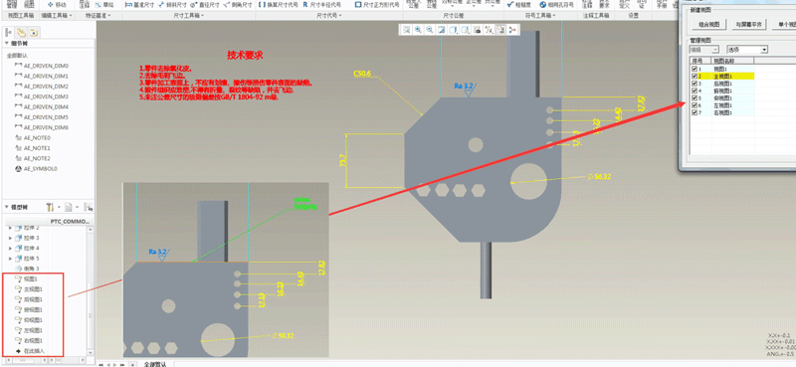Click the 粗糙度 roughness tool
Screen dimensions: 796x367
[519, 5]
